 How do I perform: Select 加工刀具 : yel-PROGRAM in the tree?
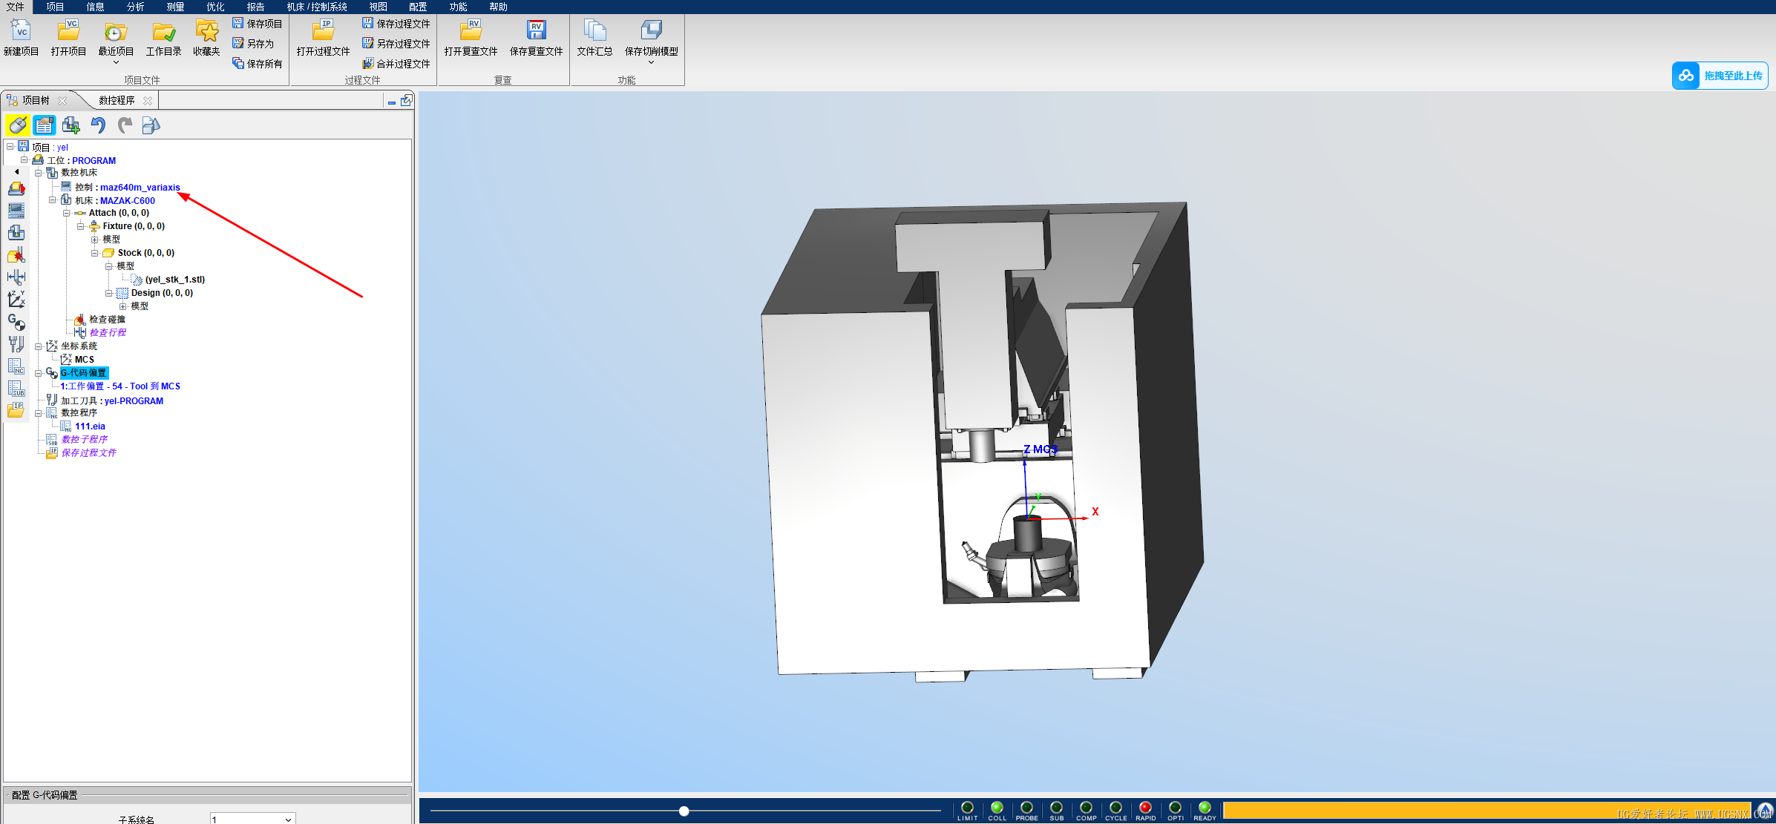(x=112, y=401)
